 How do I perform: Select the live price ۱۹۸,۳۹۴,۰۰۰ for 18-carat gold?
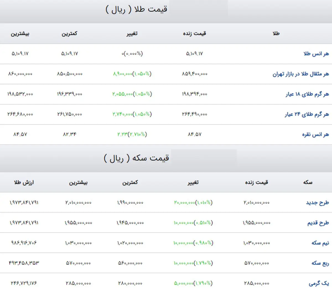[x=194, y=94]
